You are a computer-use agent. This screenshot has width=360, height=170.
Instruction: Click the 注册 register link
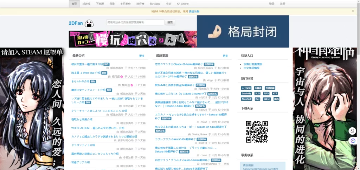[x=282, y=3]
